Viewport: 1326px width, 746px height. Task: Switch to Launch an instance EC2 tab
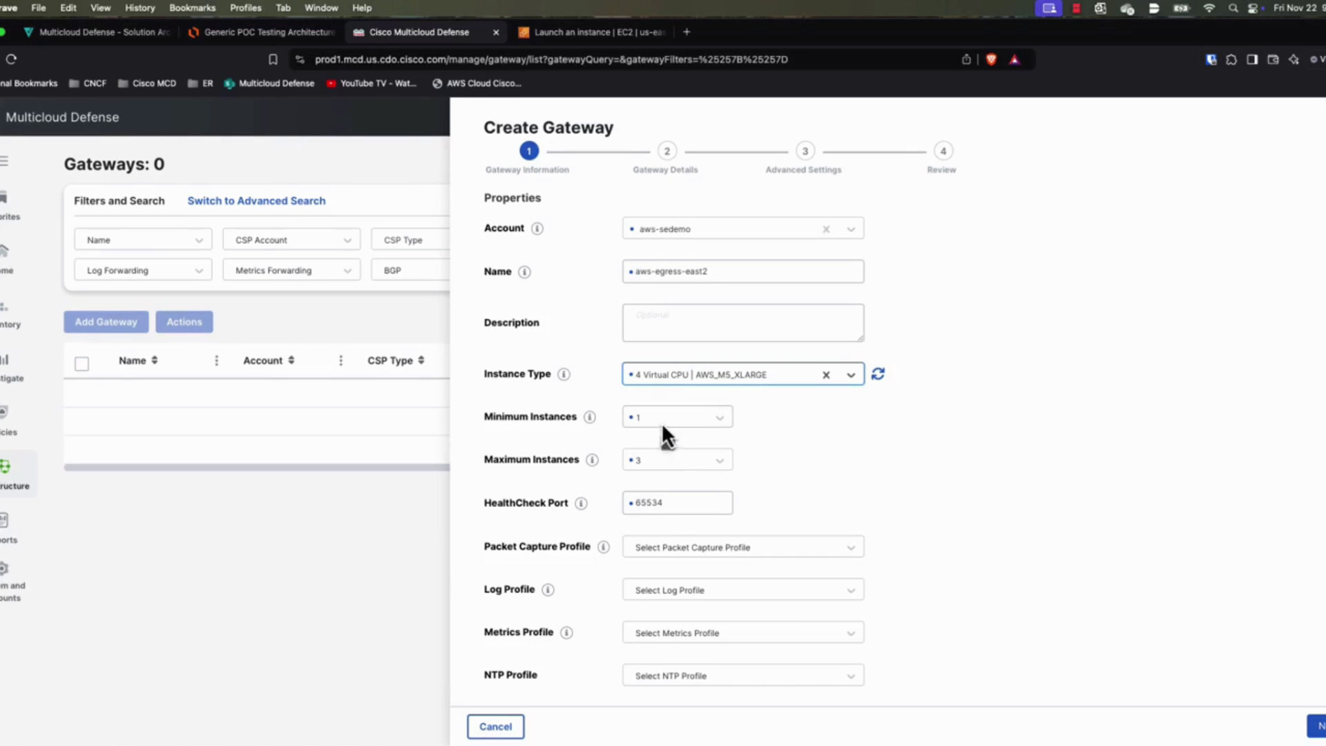(593, 32)
